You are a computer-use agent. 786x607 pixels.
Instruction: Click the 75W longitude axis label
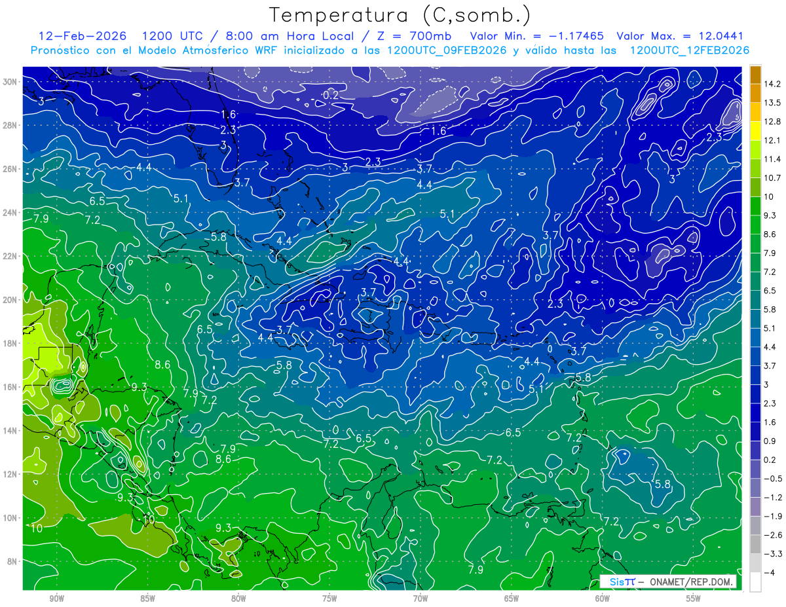pos(329,598)
